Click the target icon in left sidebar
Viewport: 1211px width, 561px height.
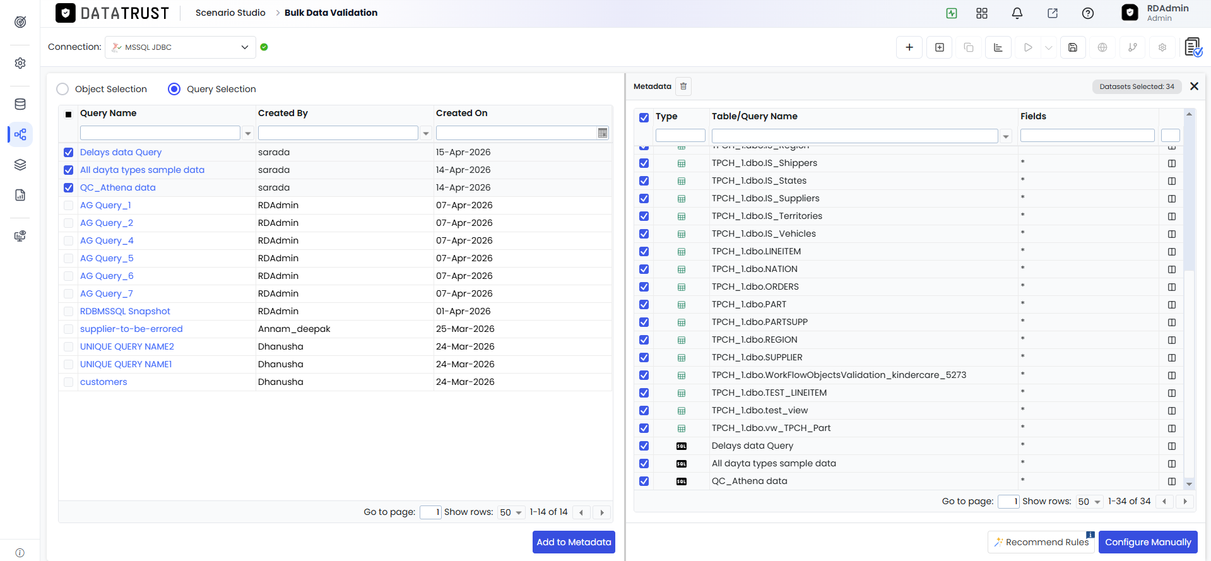point(20,22)
